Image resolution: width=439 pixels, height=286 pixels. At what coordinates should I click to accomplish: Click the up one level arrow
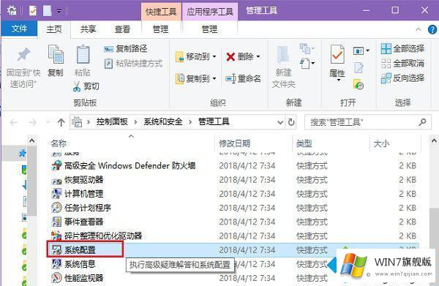tap(61, 122)
